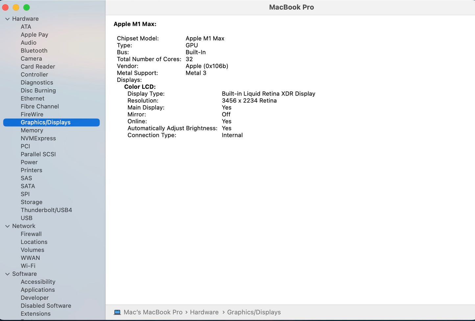Open the Audio hardware entry
Image resolution: width=475 pixels, height=321 pixels.
point(29,42)
